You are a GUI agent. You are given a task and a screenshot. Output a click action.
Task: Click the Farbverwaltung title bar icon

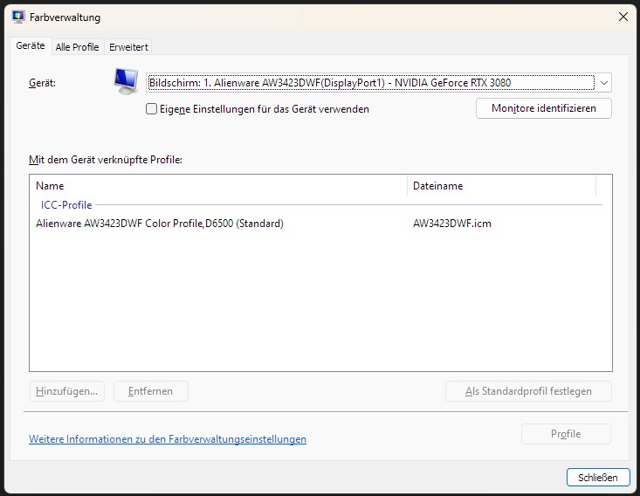point(18,17)
